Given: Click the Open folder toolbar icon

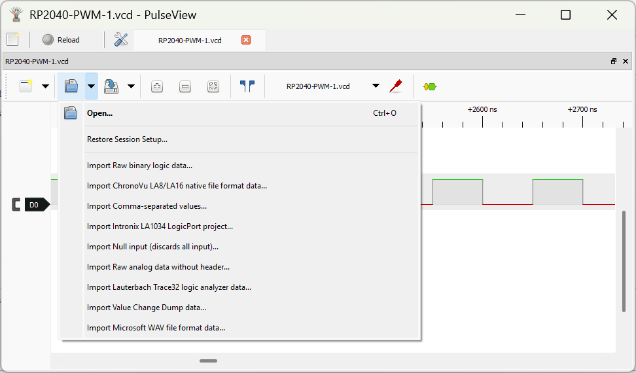Looking at the screenshot, I should click(71, 86).
